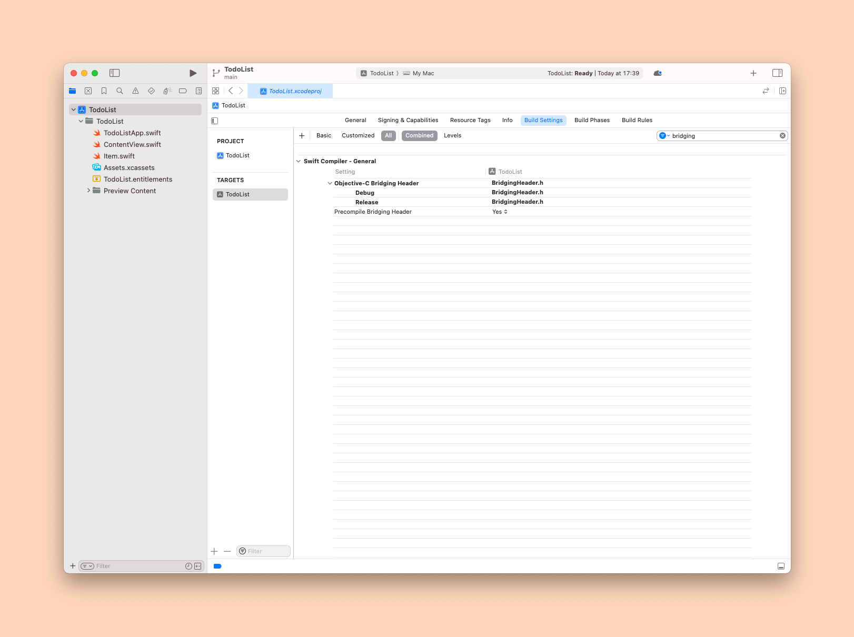Viewport: 854px width, 637px height.
Task: Open Precompile Bridging Header Yes dropdown
Action: [500, 212]
